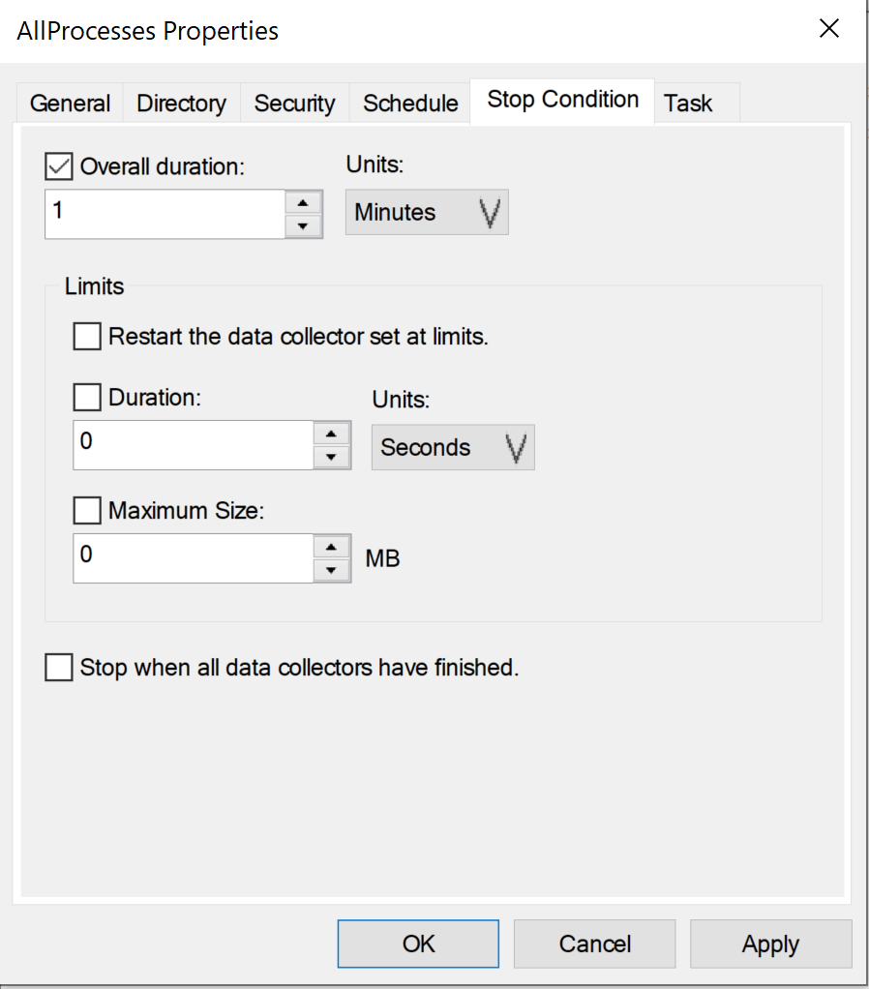Image resolution: width=869 pixels, height=989 pixels.
Task: Tick the Limits Duration checkbox
Action: (x=87, y=397)
